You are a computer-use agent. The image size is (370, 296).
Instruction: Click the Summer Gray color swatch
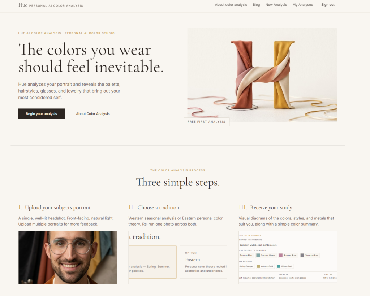pyautogui.click(x=309, y=255)
